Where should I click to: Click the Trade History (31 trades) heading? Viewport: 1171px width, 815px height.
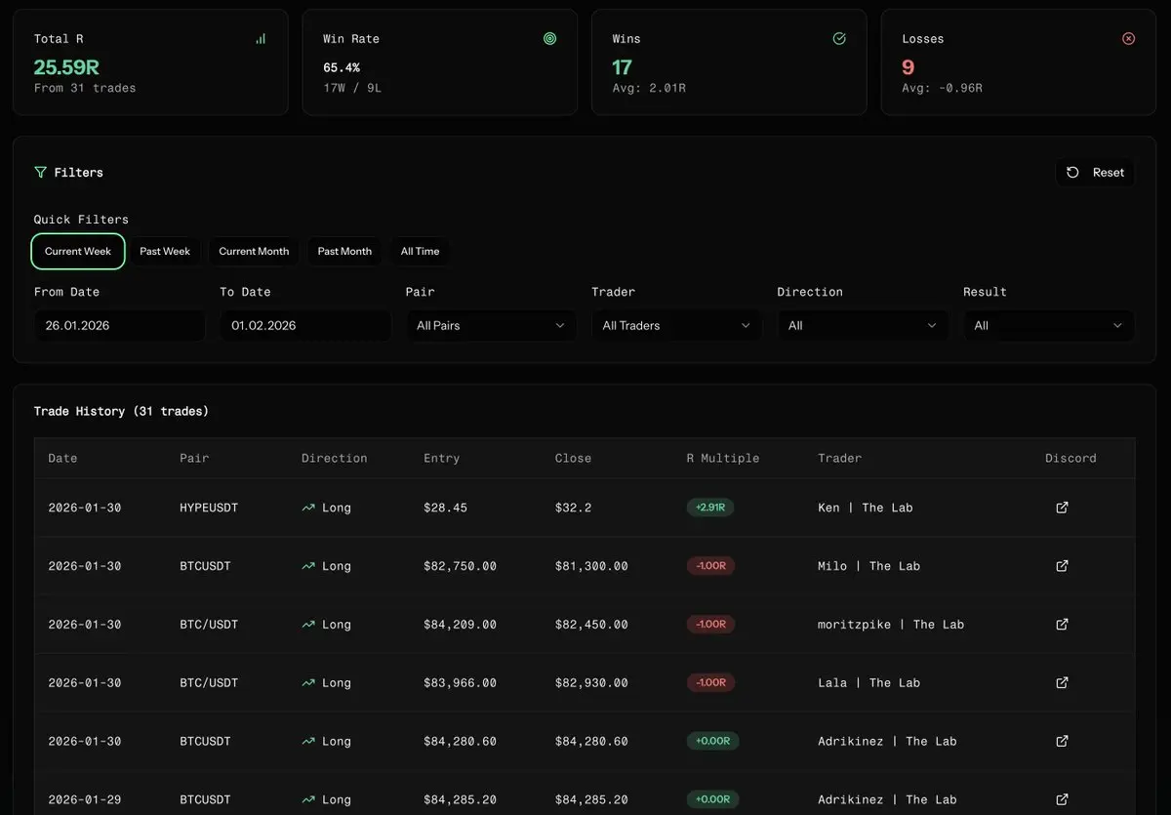(x=121, y=411)
